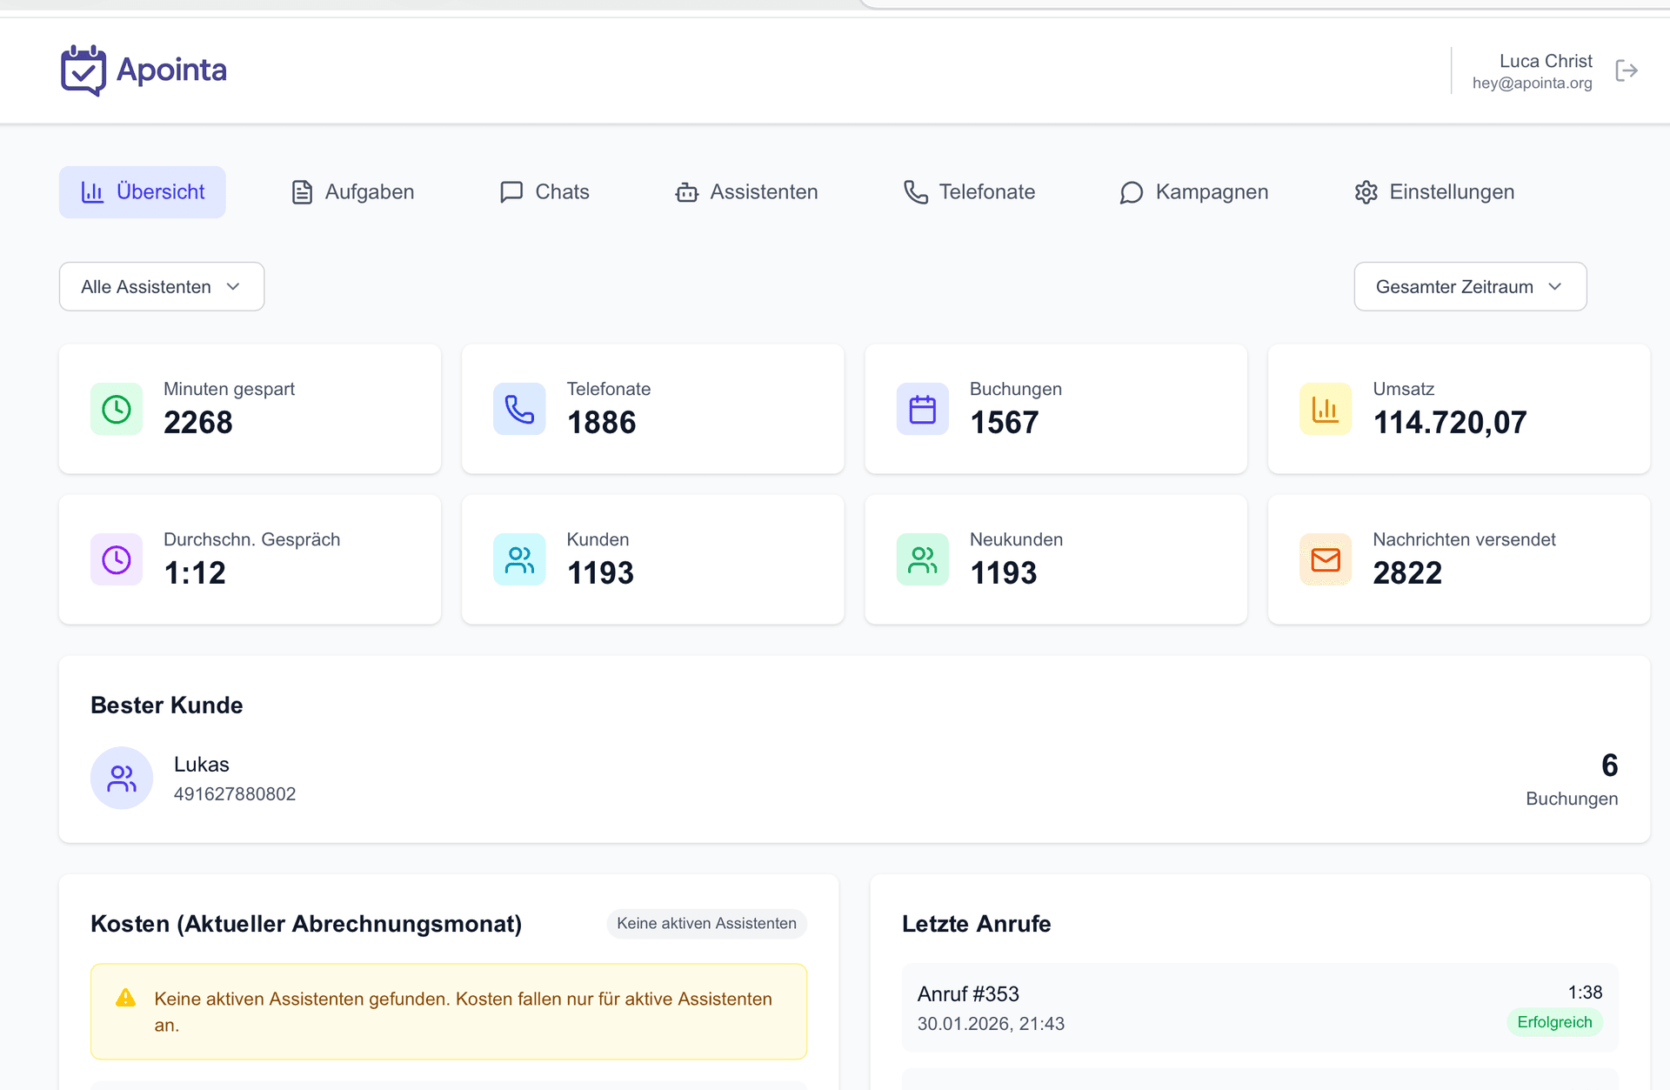This screenshot has width=1670, height=1090.
Task: Click the clock icon on Minuten gespart card
Action: 116,409
